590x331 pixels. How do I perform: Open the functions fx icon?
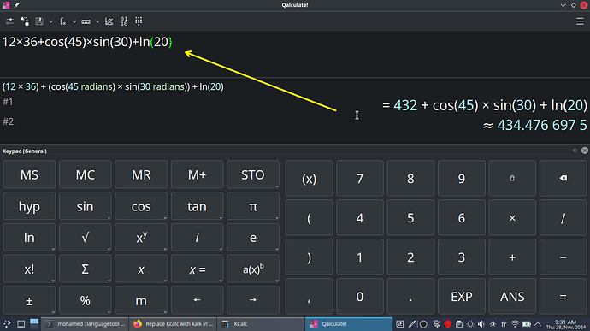pyautogui.click(x=62, y=21)
